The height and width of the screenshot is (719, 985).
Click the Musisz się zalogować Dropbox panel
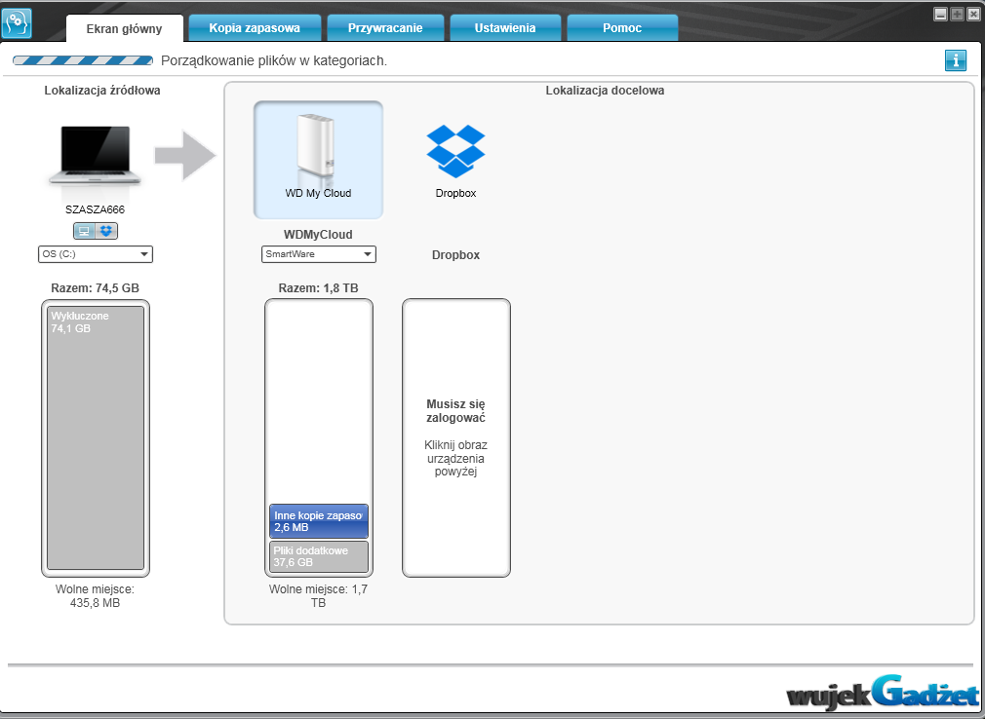pos(455,438)
